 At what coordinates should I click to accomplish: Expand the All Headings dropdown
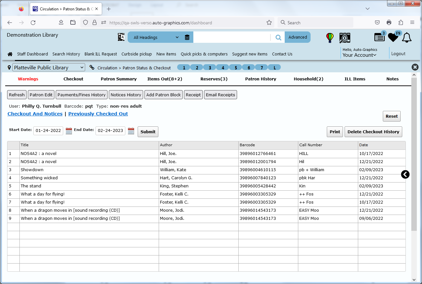click(156, 37)
